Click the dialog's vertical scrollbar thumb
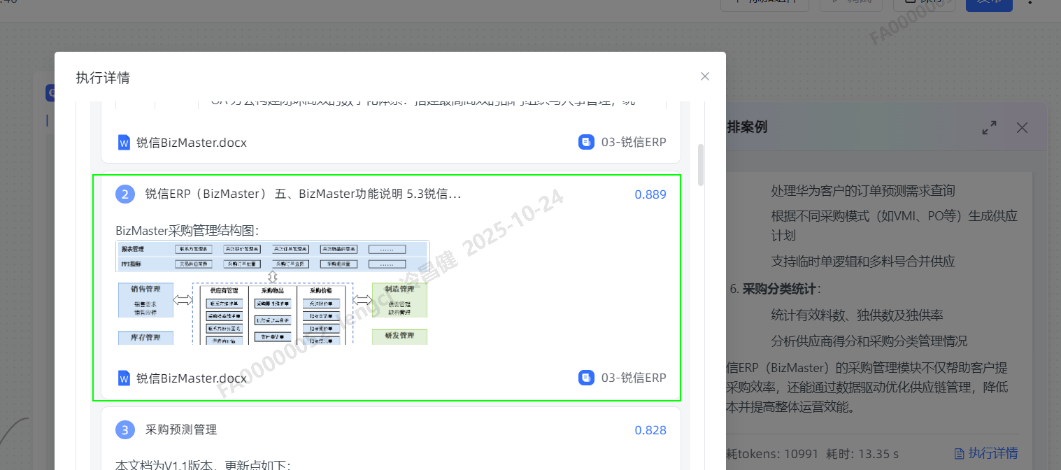 click(701, 165)
